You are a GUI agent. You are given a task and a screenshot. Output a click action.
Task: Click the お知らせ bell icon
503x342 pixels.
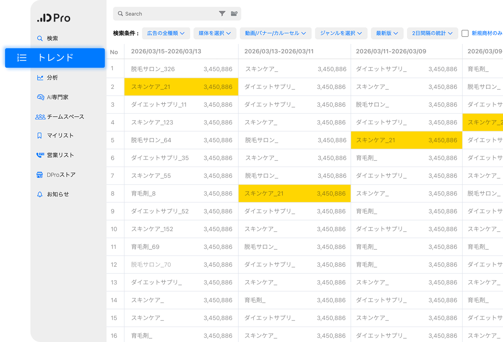pos(40,194)
